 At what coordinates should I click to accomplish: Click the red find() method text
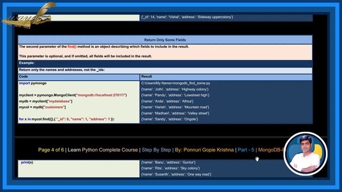[x=72, y=46]
